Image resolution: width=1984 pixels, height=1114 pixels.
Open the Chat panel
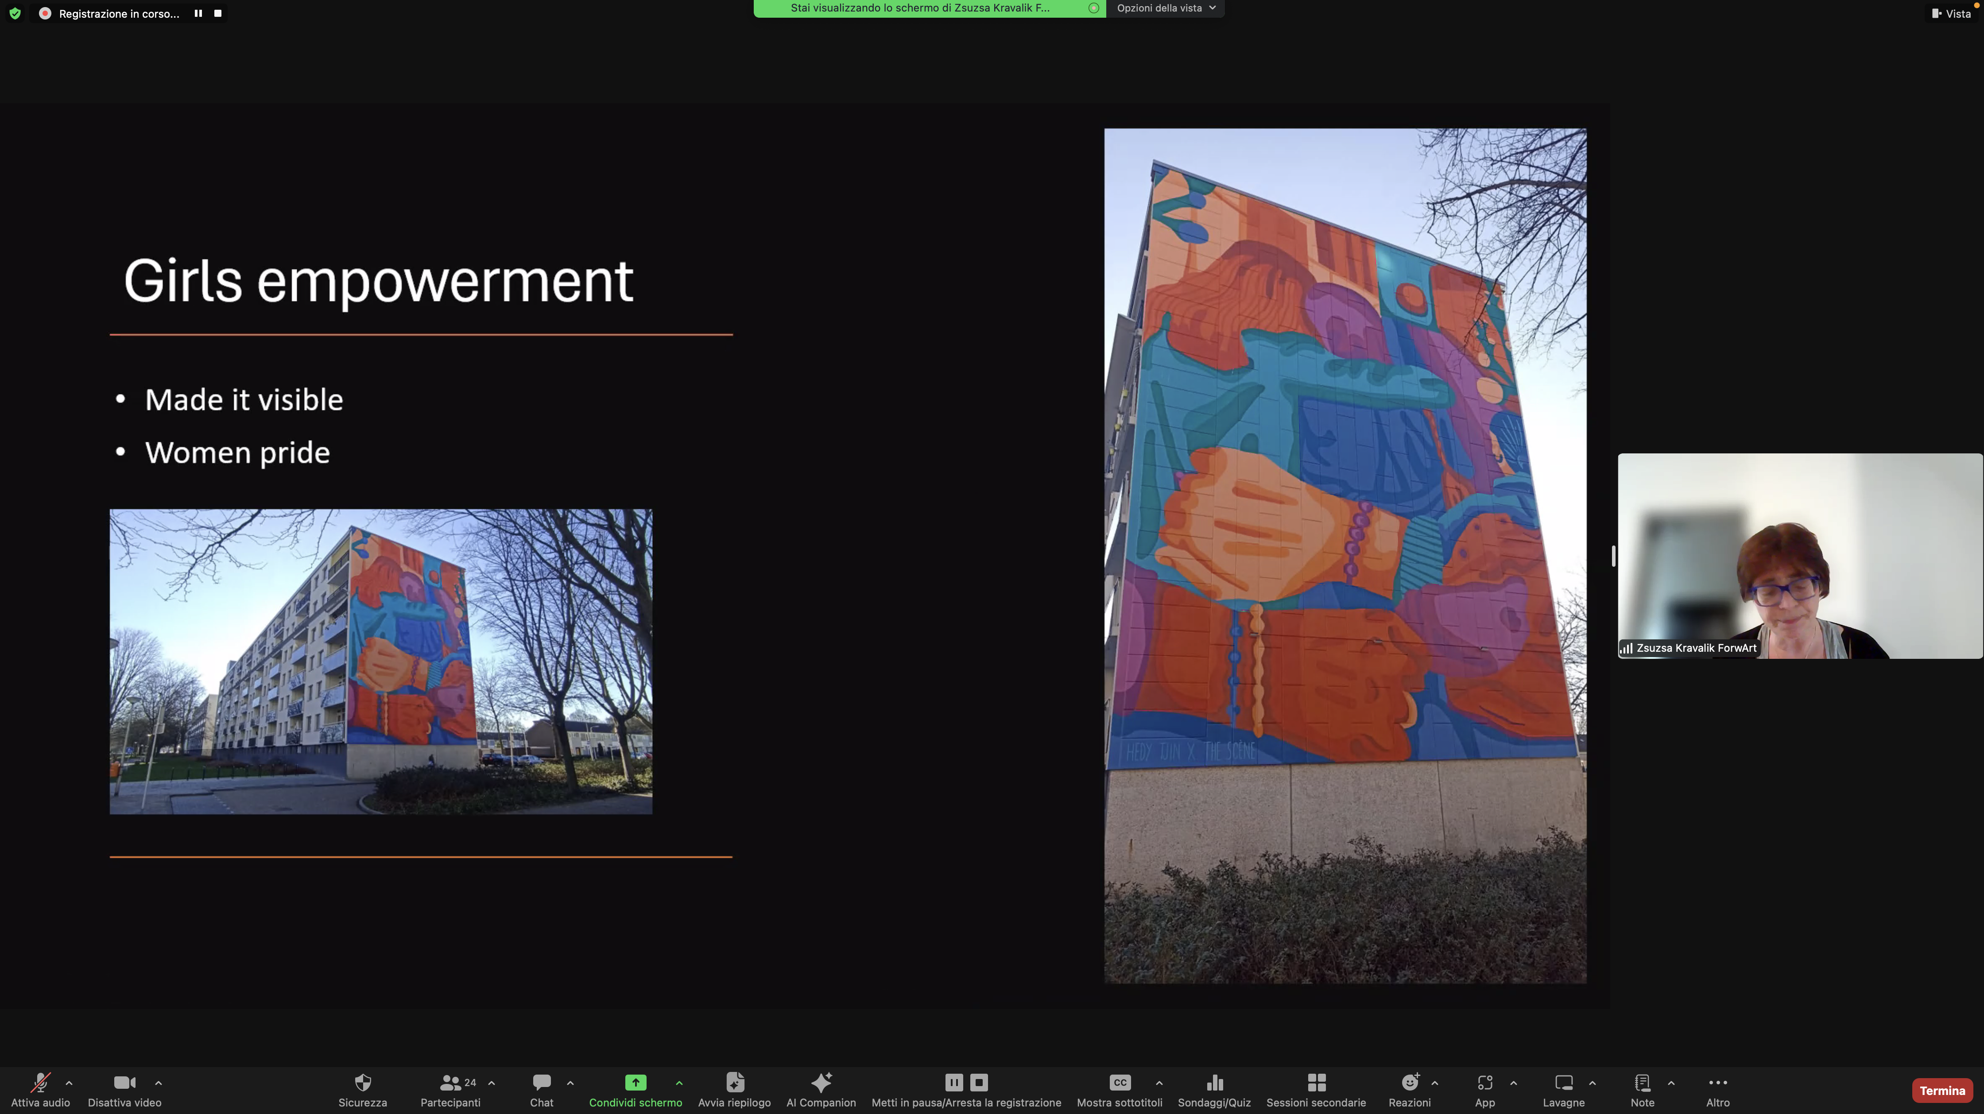pyautogui.click(x=542, y=1089)
